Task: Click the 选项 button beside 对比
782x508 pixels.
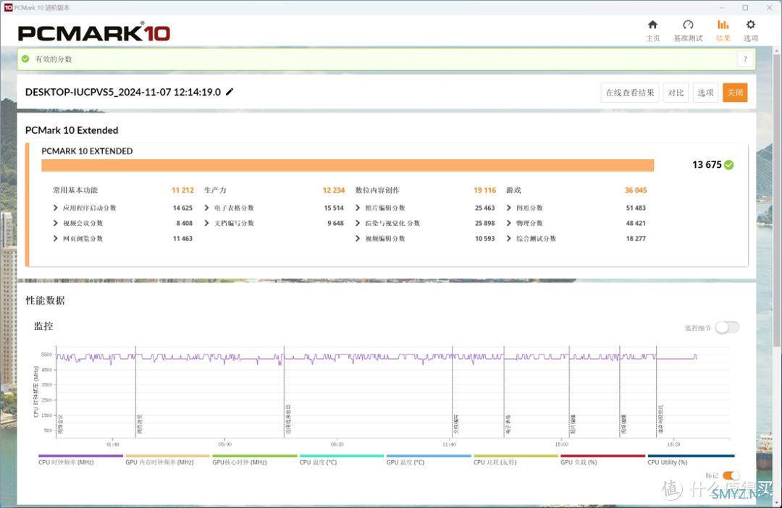Action: point(705,93)
